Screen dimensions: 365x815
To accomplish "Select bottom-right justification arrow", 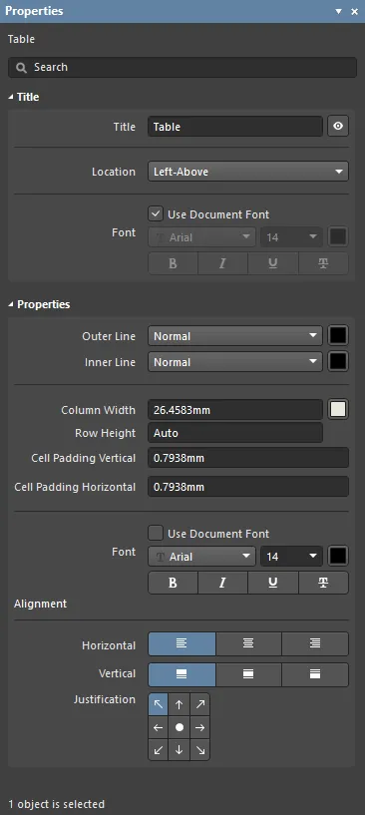I will [x=200, y=750].
